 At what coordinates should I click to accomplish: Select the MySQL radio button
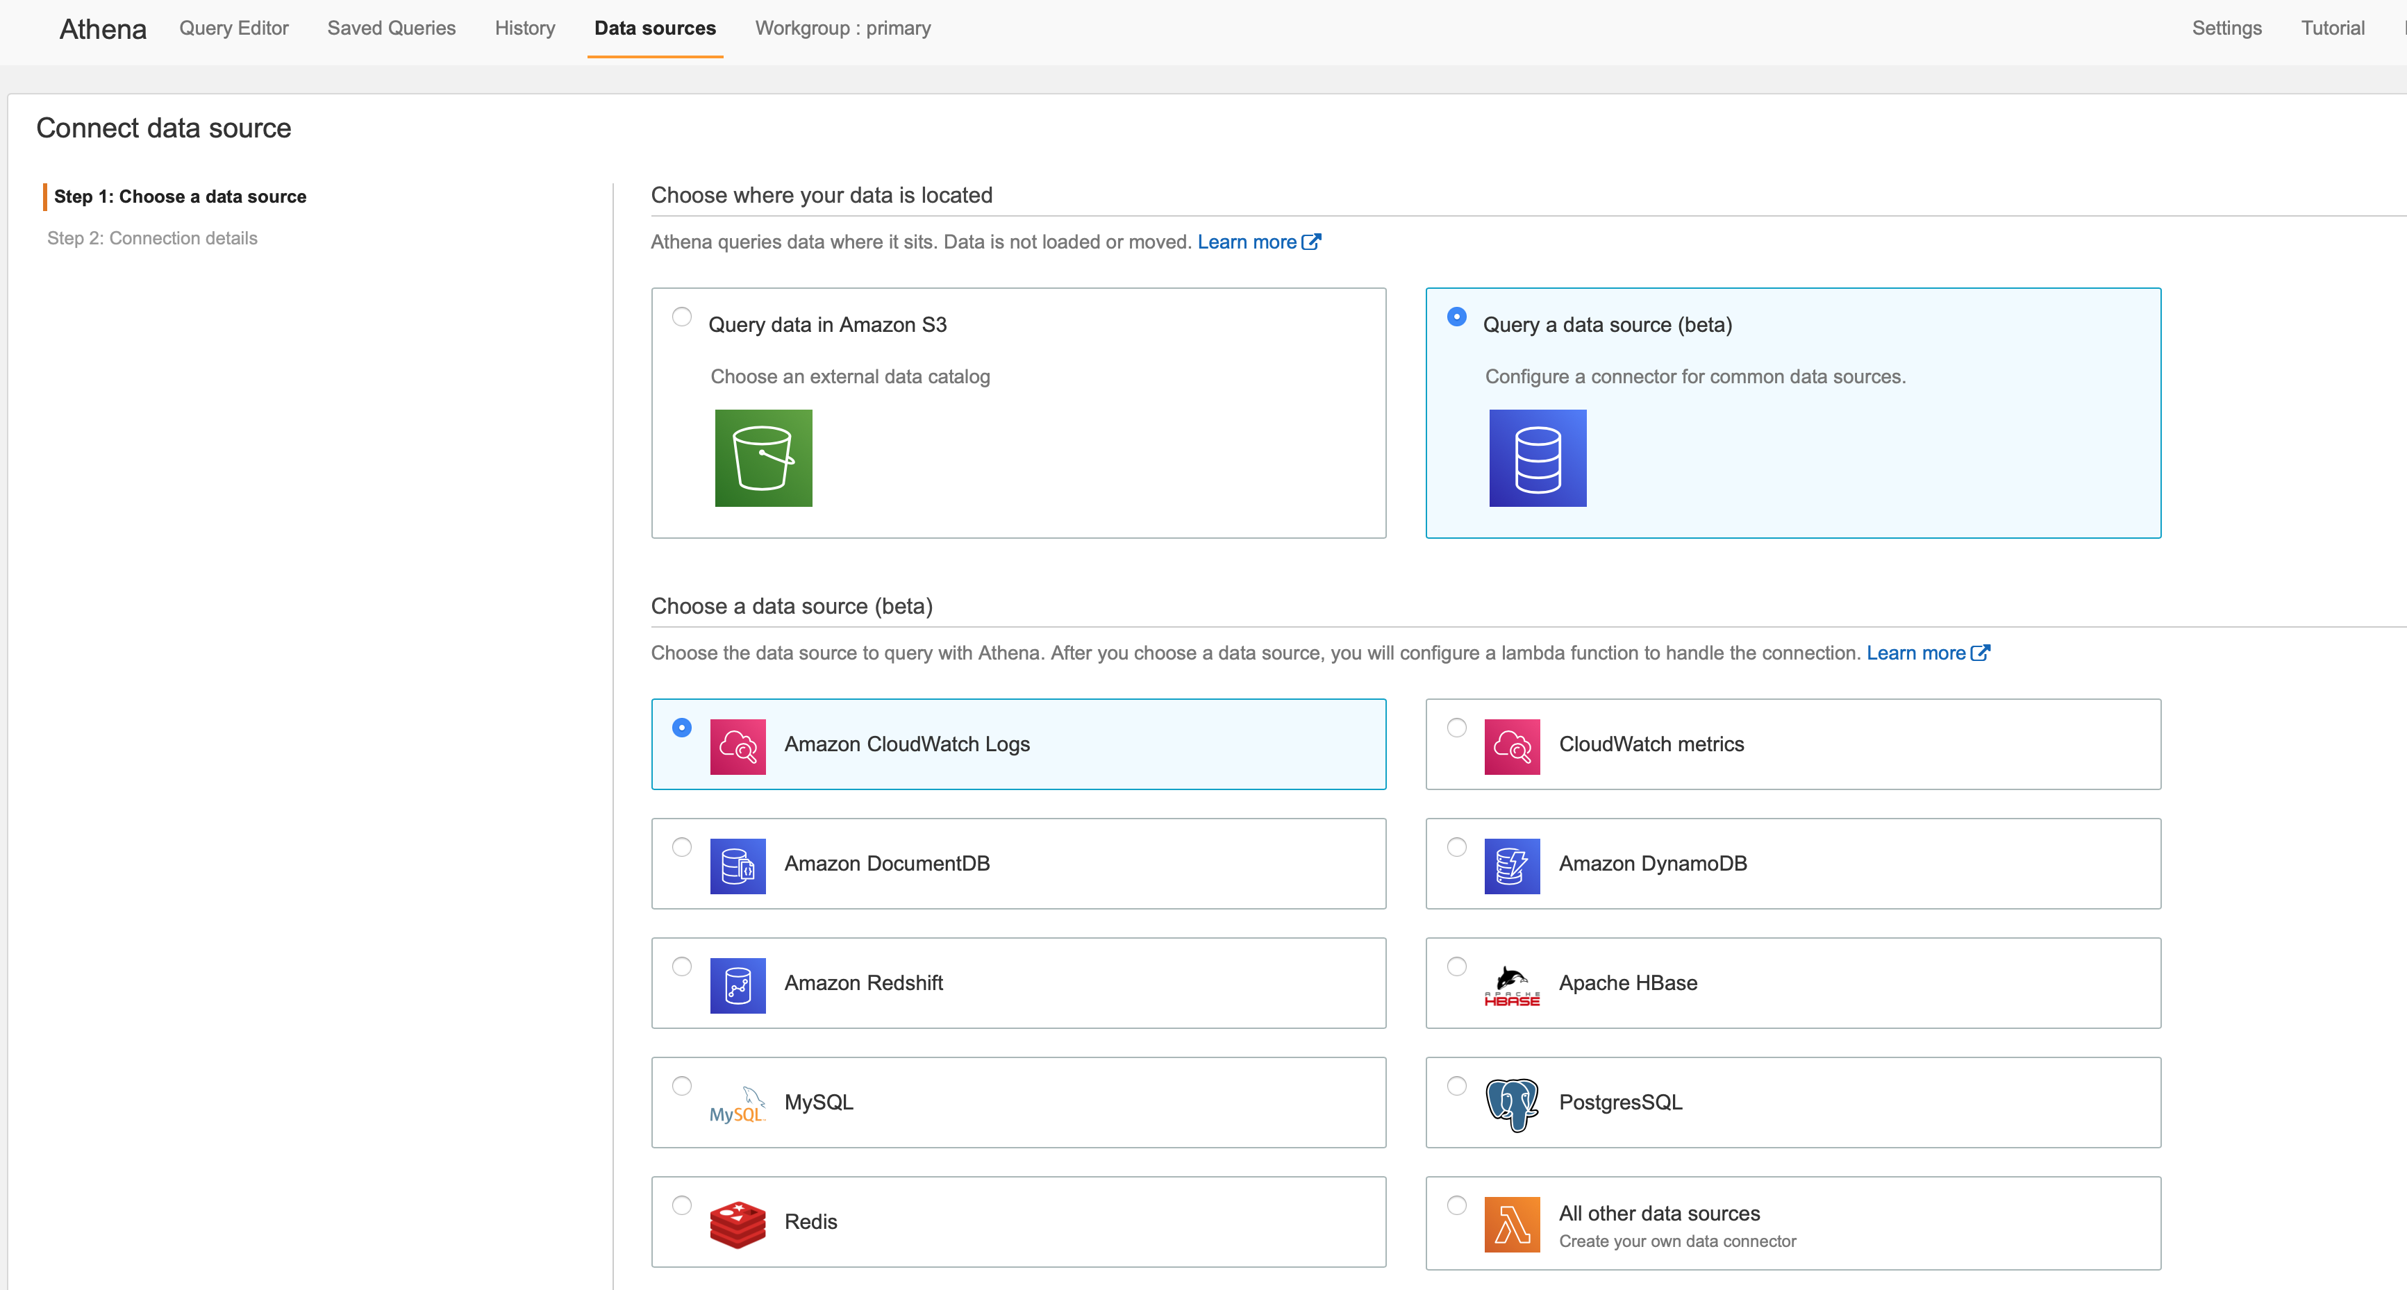(682, 1087)
